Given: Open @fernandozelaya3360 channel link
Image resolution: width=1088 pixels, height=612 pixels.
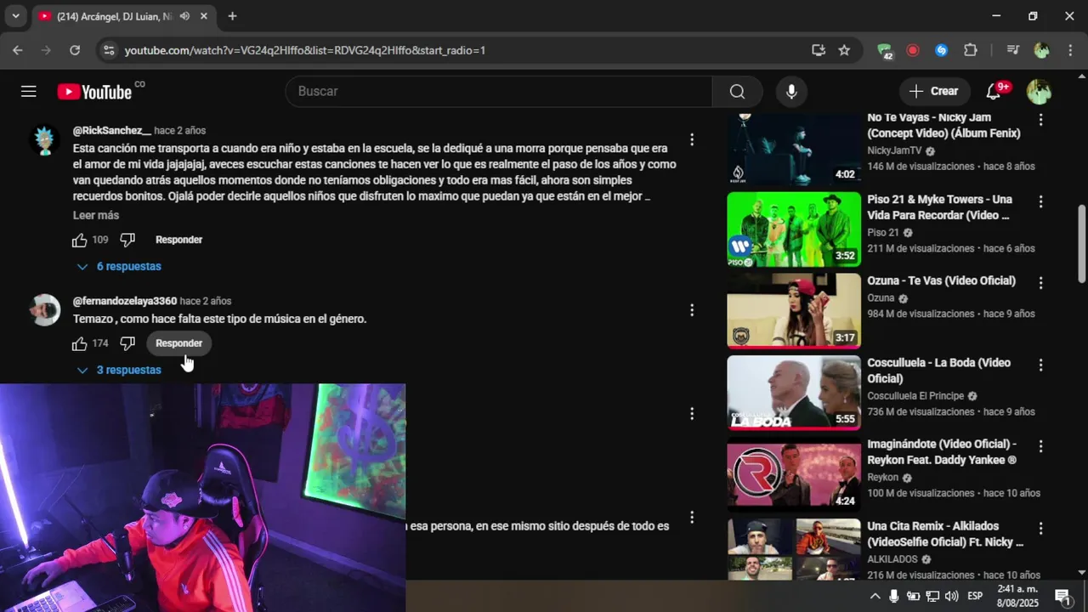Looking at the screenshot, I should click(x=125, y=301).
